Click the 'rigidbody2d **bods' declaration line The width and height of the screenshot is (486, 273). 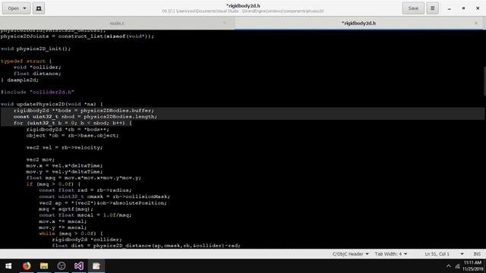click(x=84, y=111)
